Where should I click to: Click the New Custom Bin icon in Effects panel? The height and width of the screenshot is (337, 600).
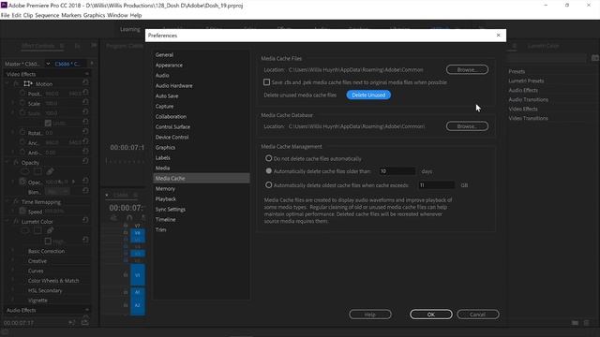(x=575, y=323)
